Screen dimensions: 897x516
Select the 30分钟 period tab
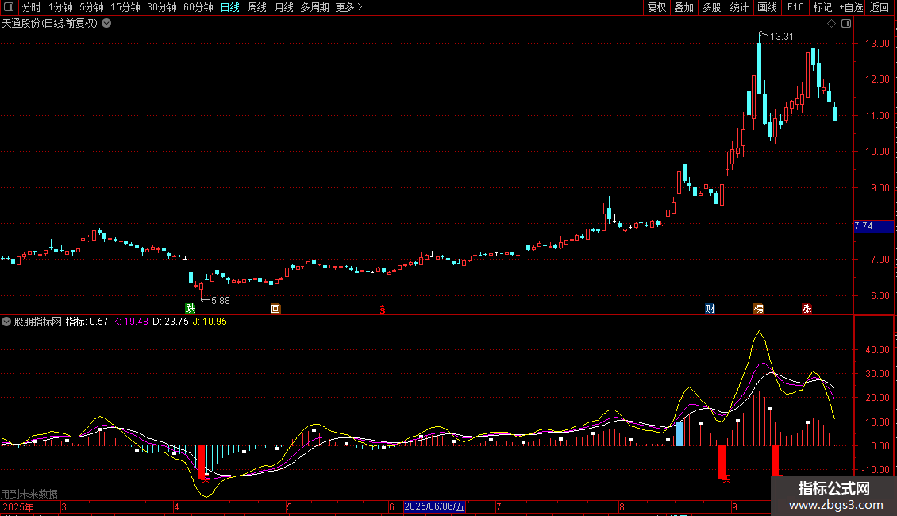pyautogui.click(x=162, y=7)
